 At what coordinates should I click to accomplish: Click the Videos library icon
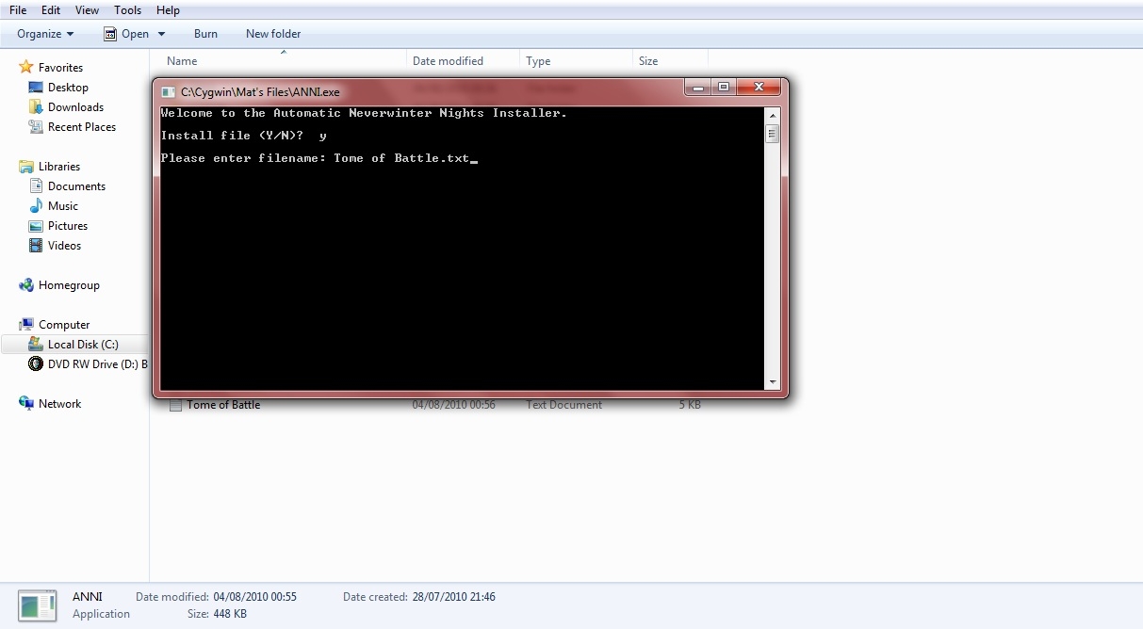[36, 246]
